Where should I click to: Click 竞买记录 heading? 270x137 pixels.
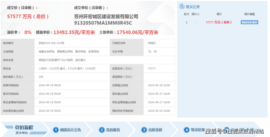[193, 7]
